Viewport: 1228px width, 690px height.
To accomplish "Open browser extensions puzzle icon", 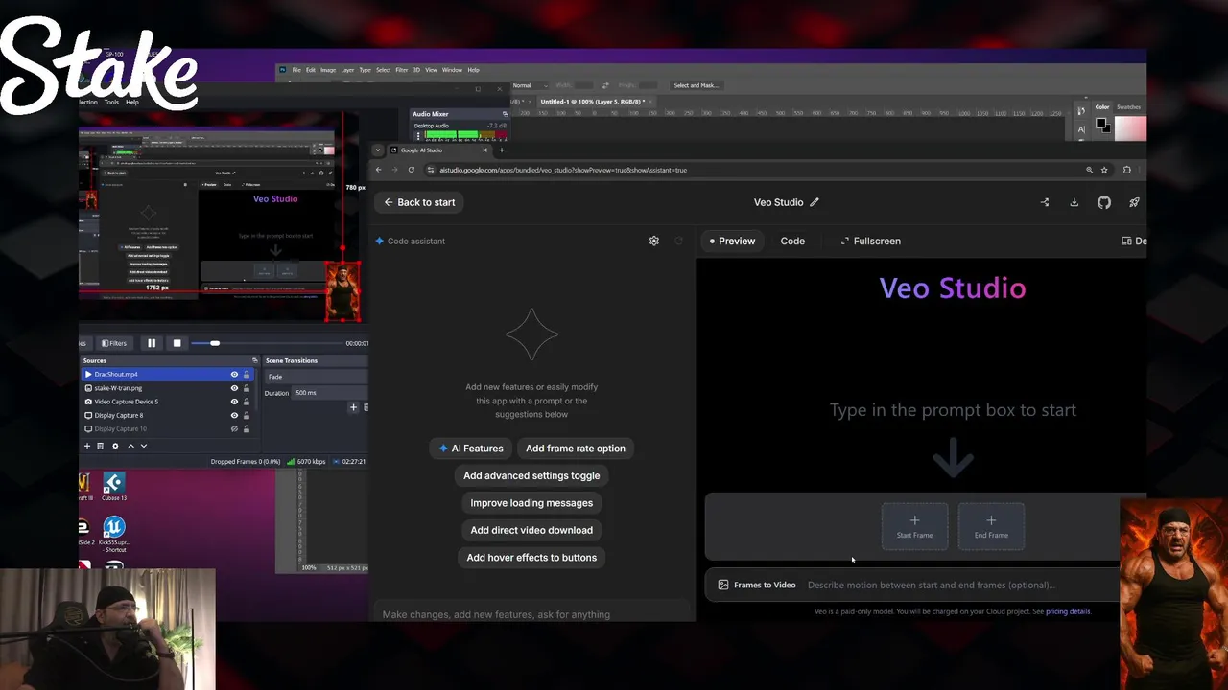I will pos(1127,170).
